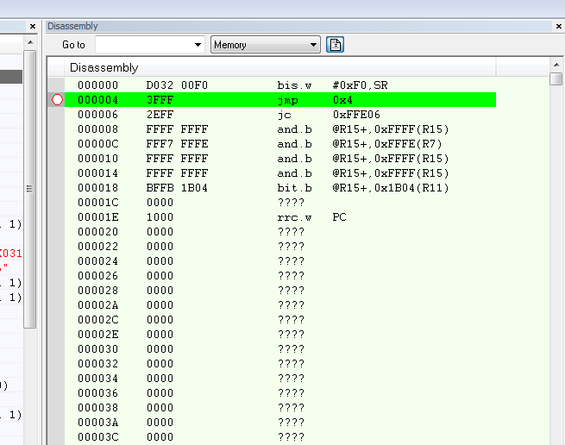Select row at address 000028
The height and width of the screenshot is (445, 565).
point(280,291)
